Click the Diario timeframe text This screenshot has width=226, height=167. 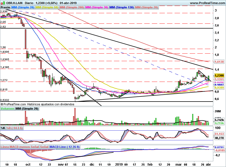coord(29,3)
